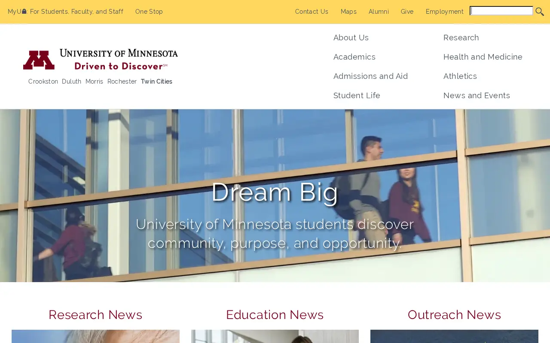Click the Give link
This screenshot has width=550, height=343.
[x=407, y=12]
